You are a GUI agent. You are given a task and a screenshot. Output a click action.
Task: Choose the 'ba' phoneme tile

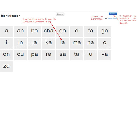click(x=34, y=32)
